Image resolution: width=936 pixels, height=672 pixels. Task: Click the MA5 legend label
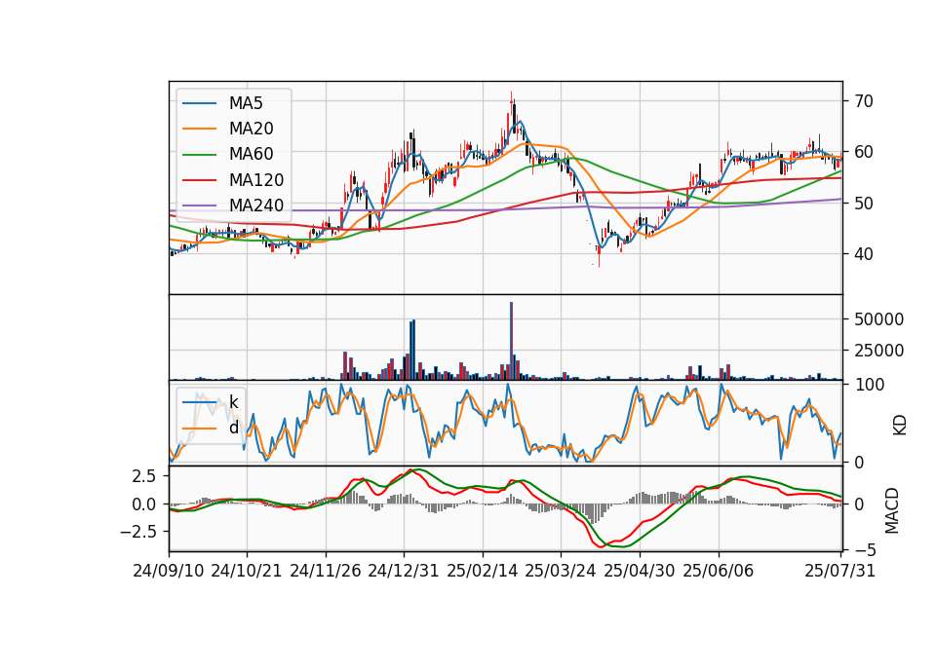pos(246,103)
